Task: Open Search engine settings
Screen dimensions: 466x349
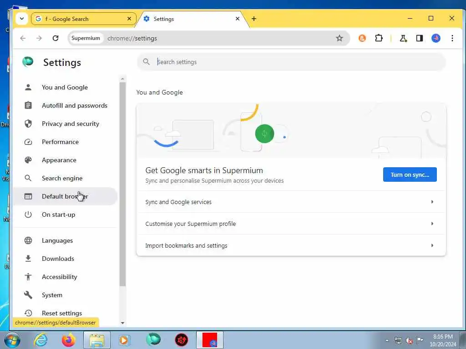Action: click(x=62, y=178)
